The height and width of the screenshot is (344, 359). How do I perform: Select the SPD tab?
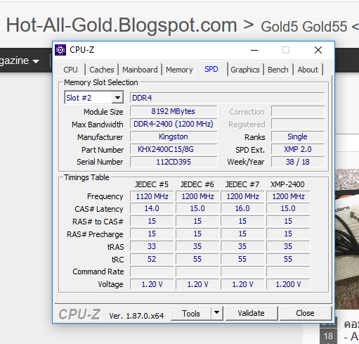point(211,69)
